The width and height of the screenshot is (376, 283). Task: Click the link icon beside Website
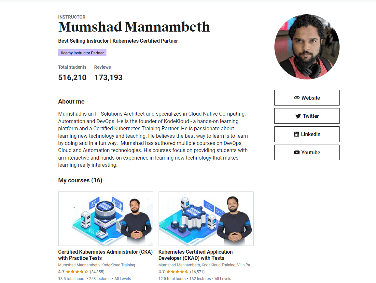pos(297,98)
